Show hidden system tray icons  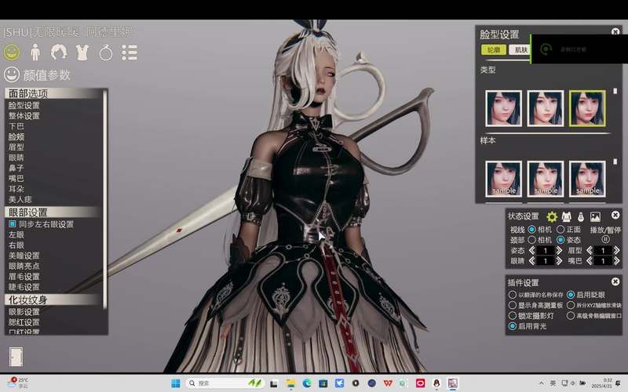click(x=542, y=383)
